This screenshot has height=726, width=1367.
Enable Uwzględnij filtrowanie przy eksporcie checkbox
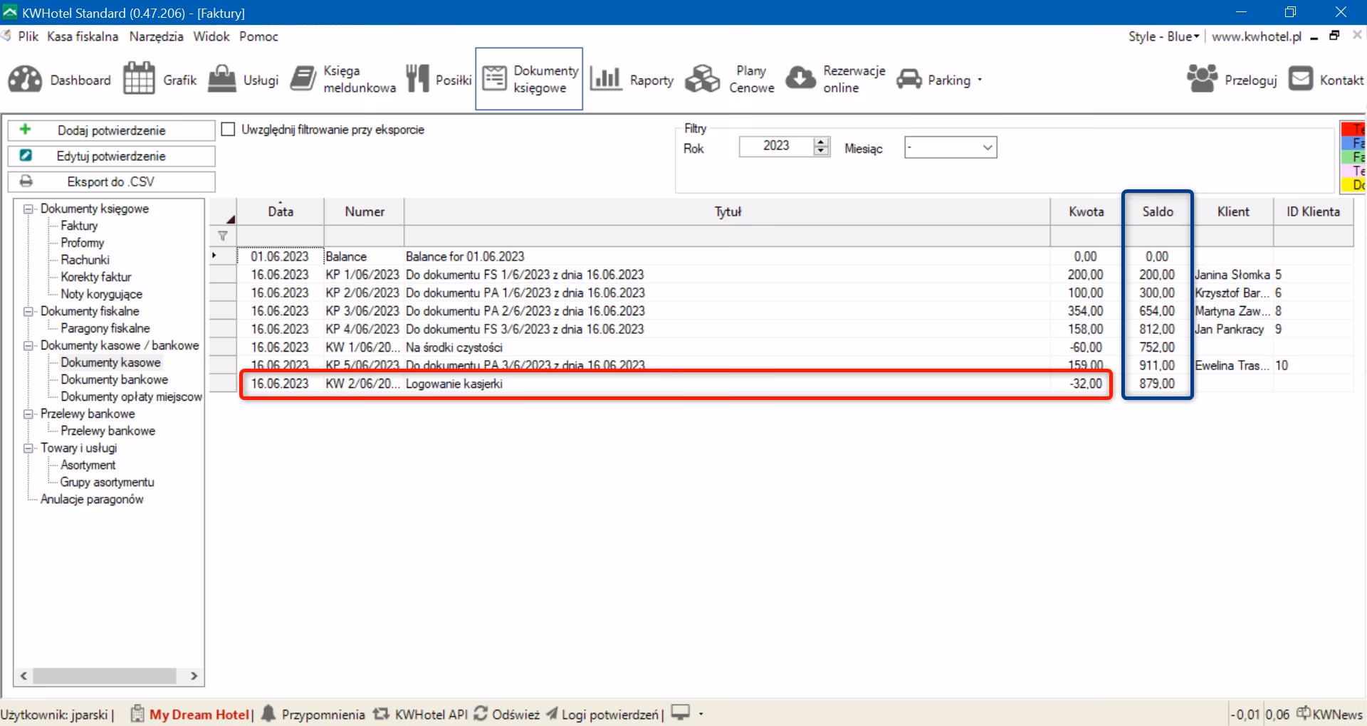pos(228,130)
